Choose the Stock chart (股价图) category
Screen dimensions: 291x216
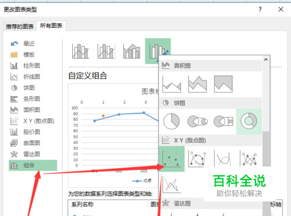pos(33,132)
